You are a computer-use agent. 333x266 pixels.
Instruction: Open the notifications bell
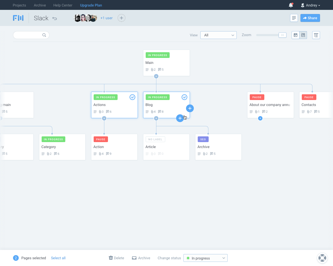(291, 5)
